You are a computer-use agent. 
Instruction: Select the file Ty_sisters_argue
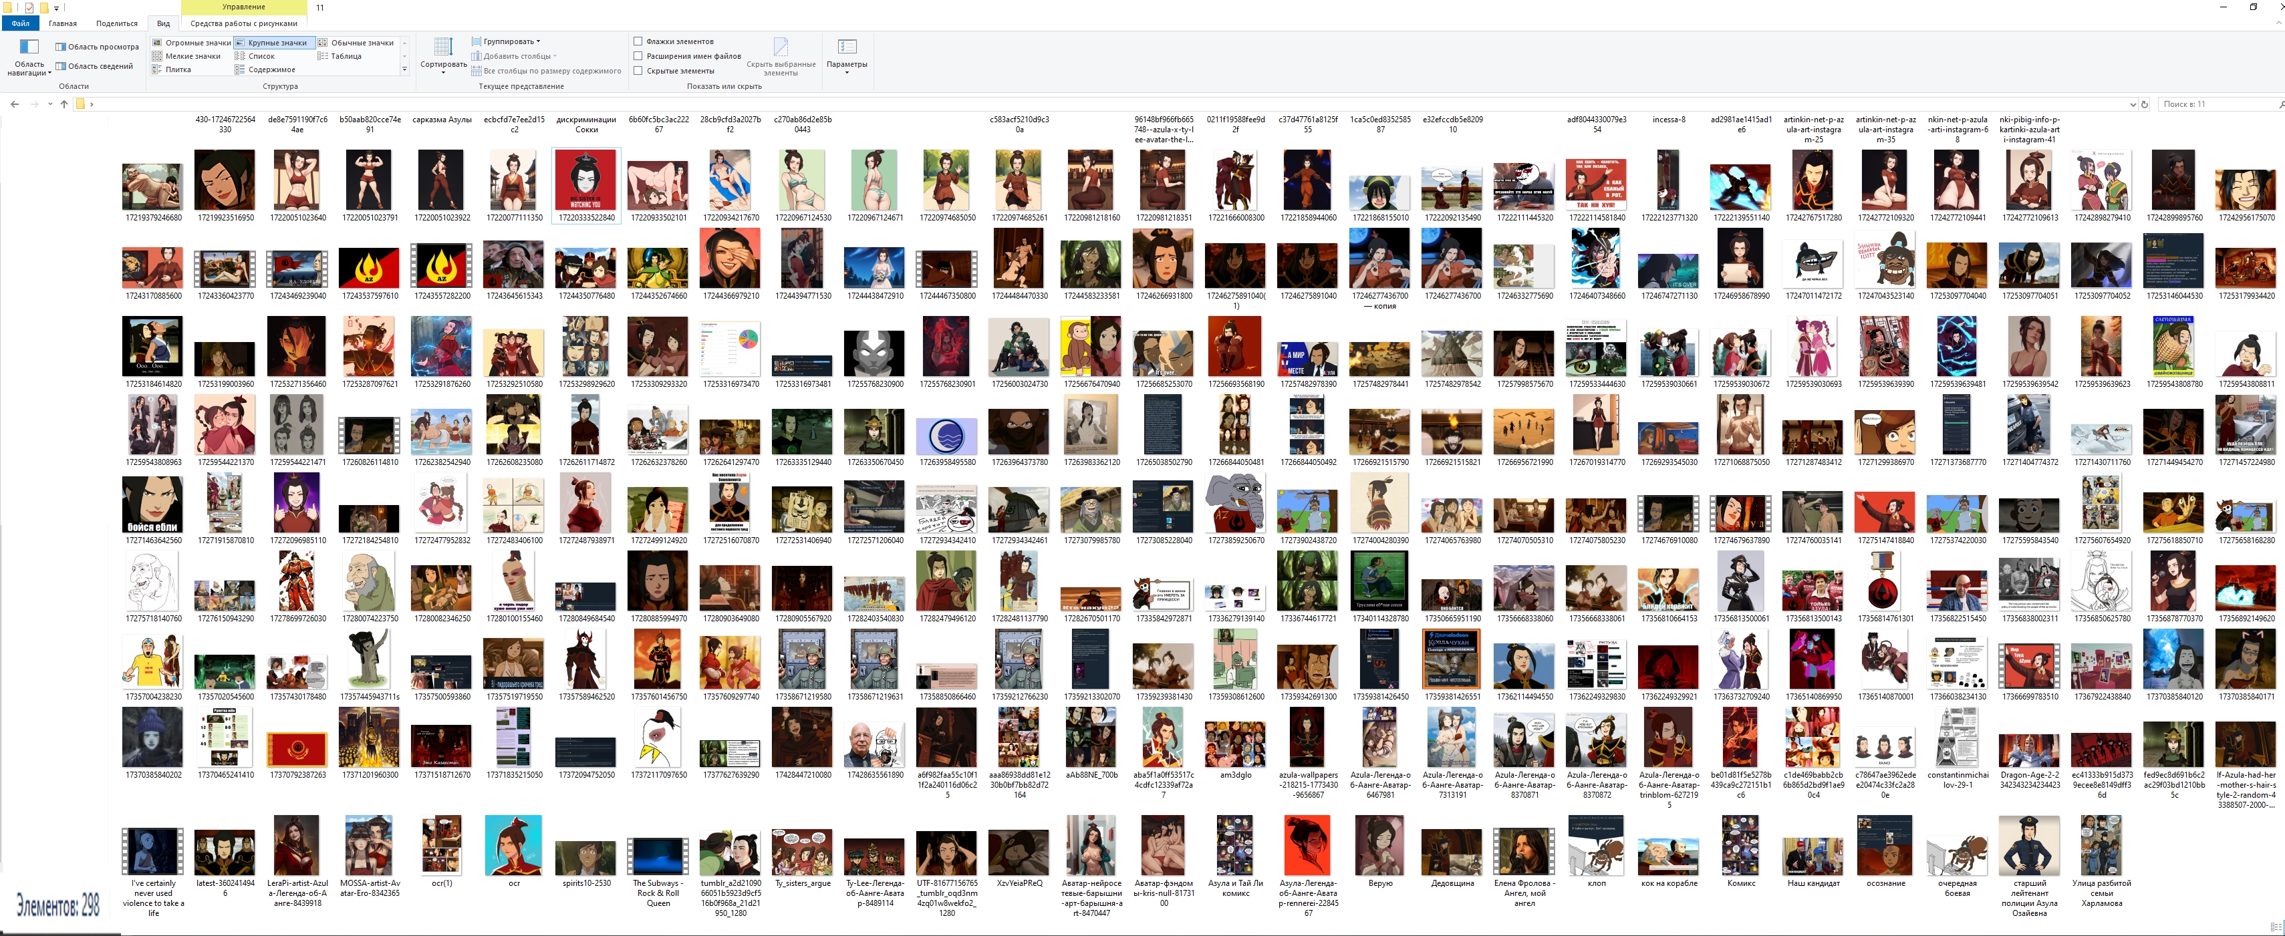click(803, 858)
